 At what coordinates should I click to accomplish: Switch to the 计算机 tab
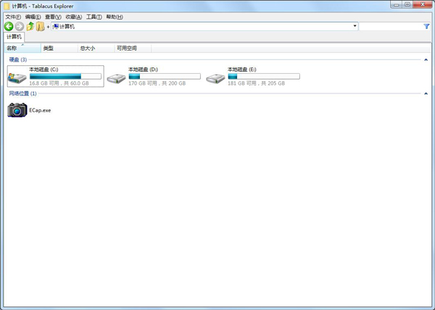tap(14, 36)
